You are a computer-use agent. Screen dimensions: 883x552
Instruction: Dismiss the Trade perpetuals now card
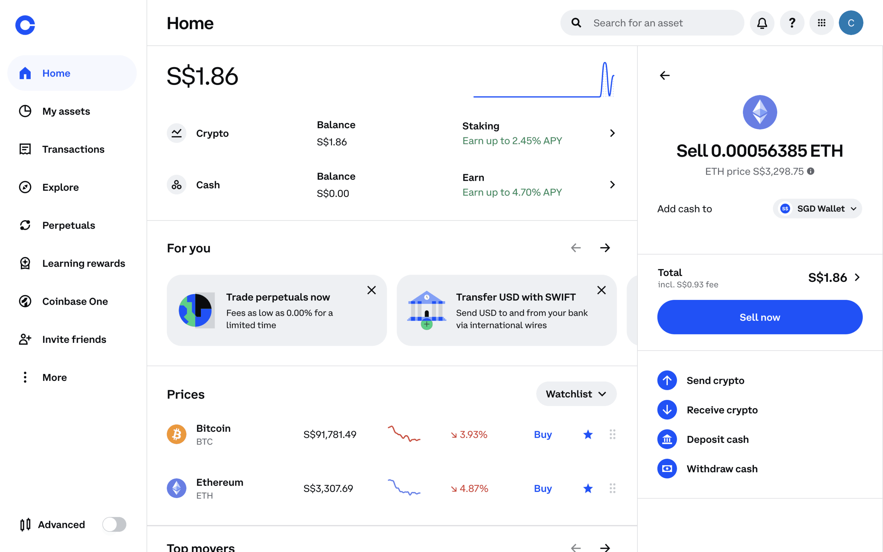tap(371, 290)
